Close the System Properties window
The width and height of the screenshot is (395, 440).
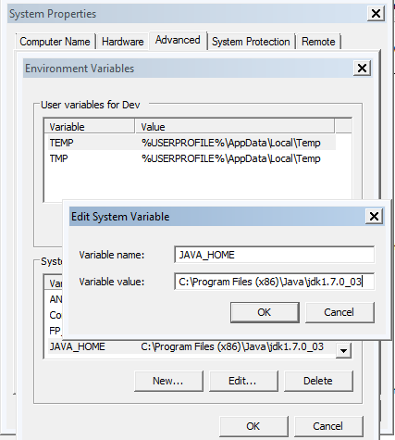[x=376, y=14]
